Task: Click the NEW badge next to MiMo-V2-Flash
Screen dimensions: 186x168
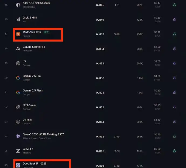Action: click(46, 32)
